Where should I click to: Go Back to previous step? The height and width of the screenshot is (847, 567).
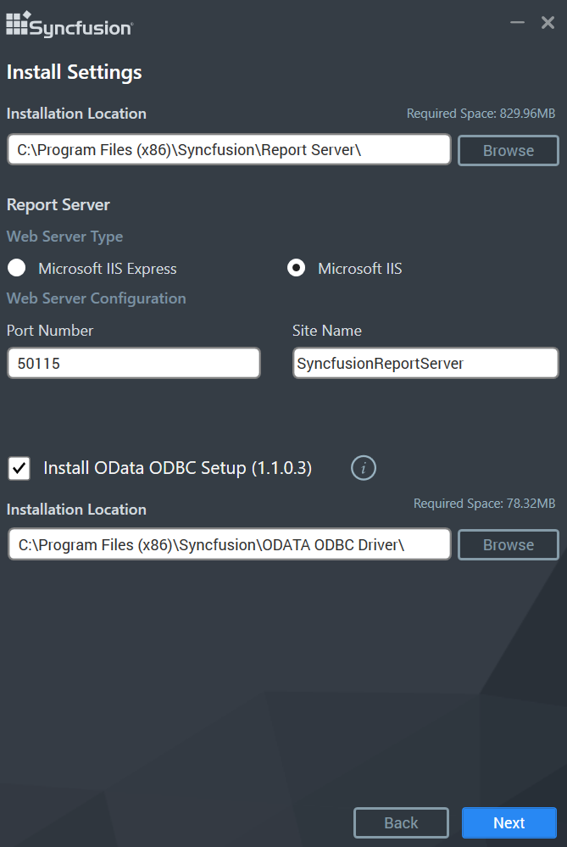401,822
